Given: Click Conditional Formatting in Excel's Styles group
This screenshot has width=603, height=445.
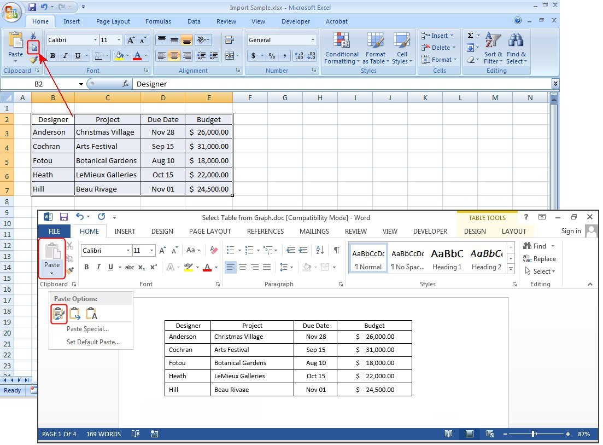Looking at the screenshot, I should click(342, 48).
